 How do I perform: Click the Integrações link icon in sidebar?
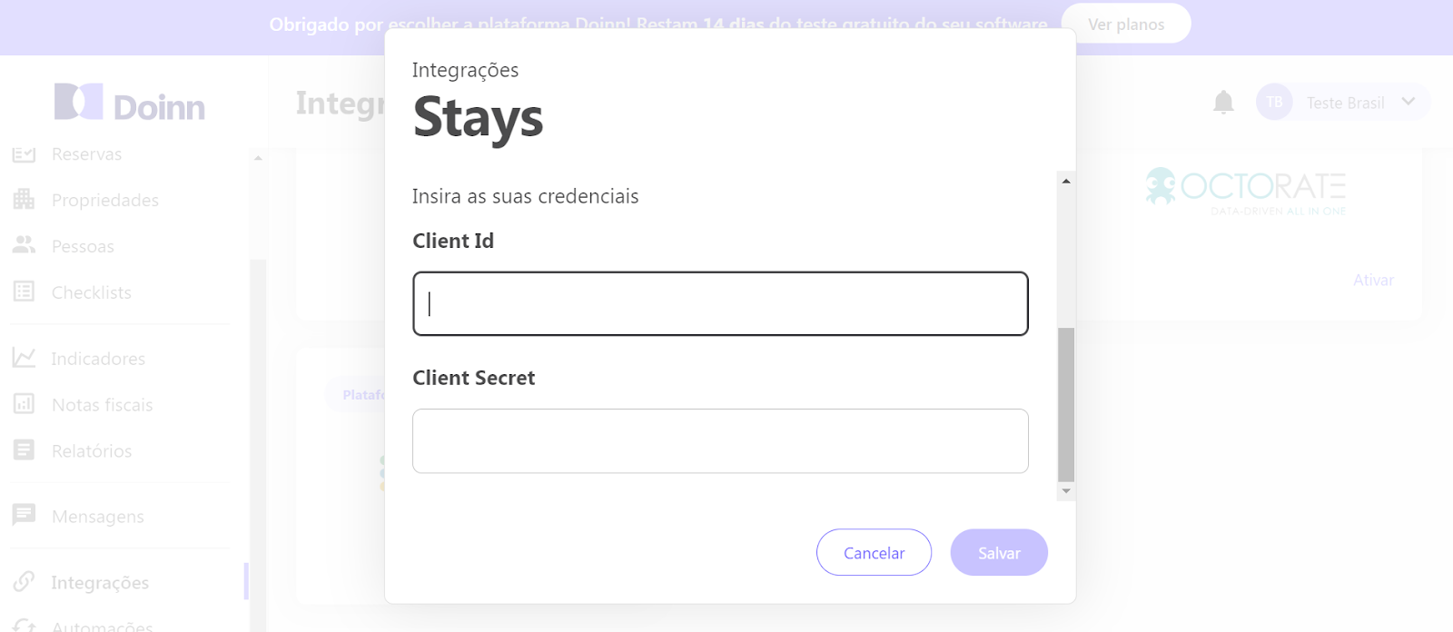24,581
